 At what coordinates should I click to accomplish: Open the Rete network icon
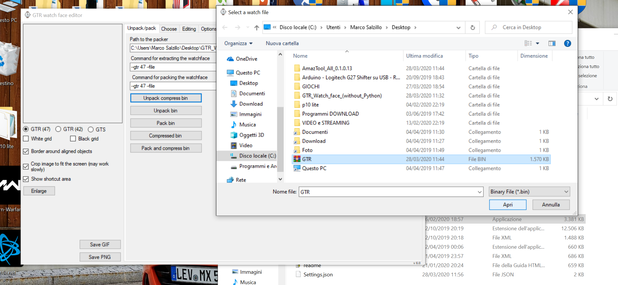[230, 180]
